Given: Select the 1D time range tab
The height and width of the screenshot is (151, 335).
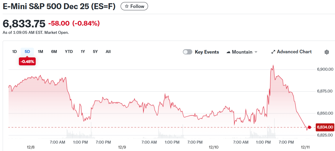Looking at the screenshot, I should point(14,52).
